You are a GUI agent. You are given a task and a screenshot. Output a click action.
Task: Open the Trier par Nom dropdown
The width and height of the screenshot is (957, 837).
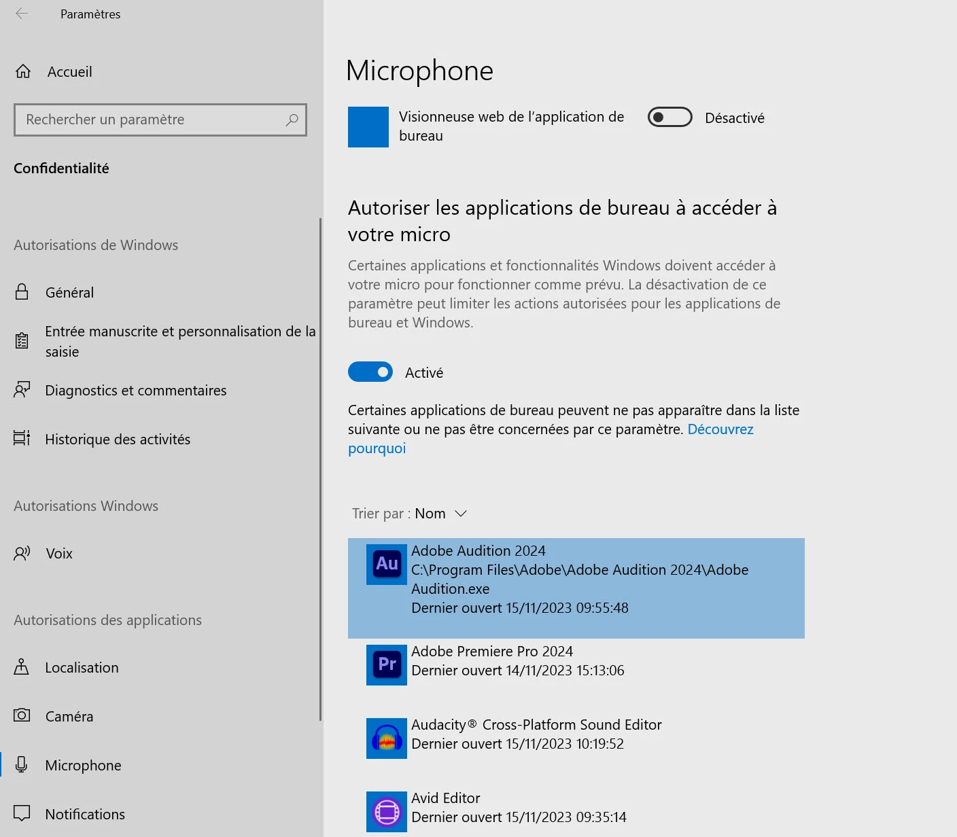click(410, 514)
